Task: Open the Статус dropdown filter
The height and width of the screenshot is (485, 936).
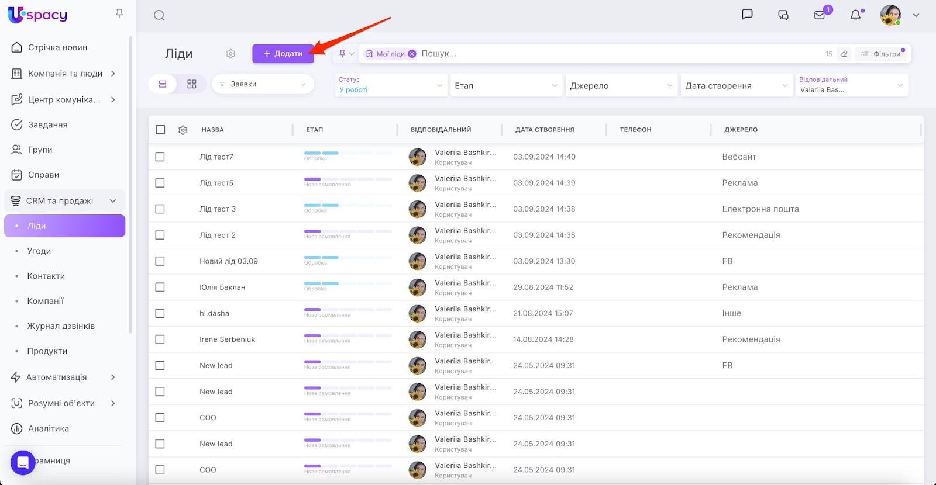Action: [x=390, y=85]
